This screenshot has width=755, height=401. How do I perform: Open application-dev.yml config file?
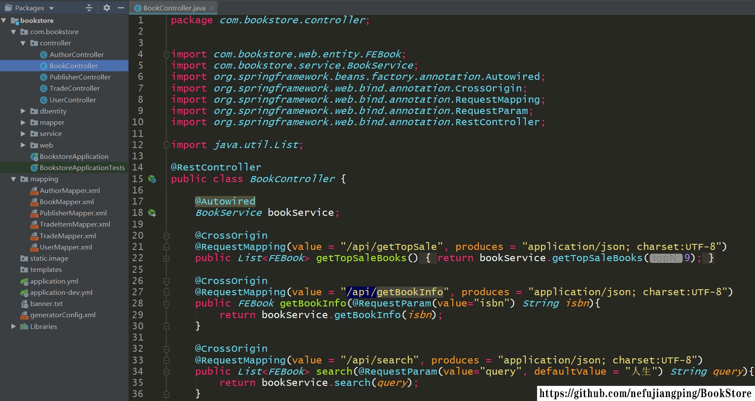click(x=61, y=292)
